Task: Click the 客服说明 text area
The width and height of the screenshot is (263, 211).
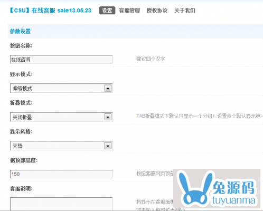Action: [61, 204]
